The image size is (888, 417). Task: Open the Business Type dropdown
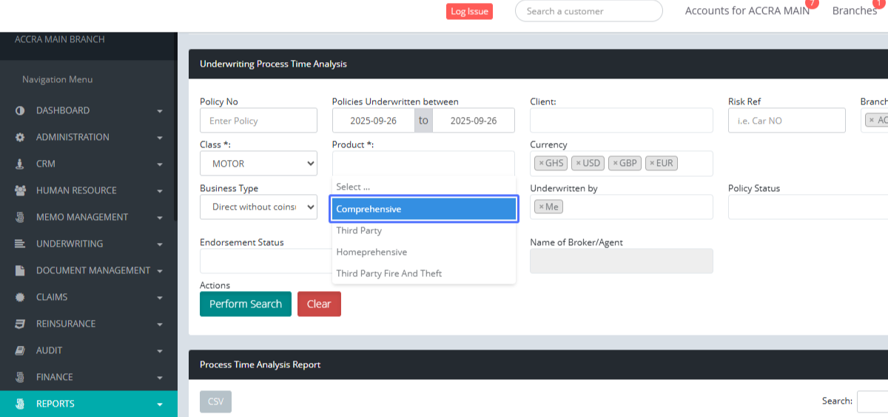tap(258, 207)
